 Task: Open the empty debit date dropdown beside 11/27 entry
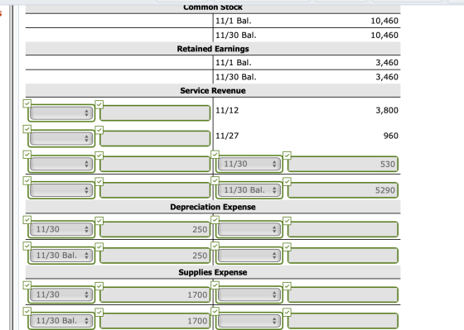pos(61,138)
